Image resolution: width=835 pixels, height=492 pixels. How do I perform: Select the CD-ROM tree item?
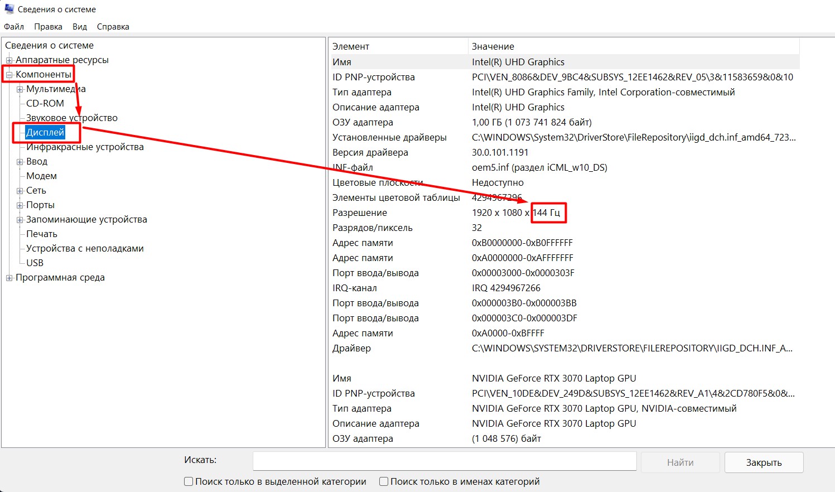click(45, 103)
